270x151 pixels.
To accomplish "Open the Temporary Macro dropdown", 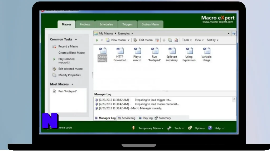I will tap(151, 128).
